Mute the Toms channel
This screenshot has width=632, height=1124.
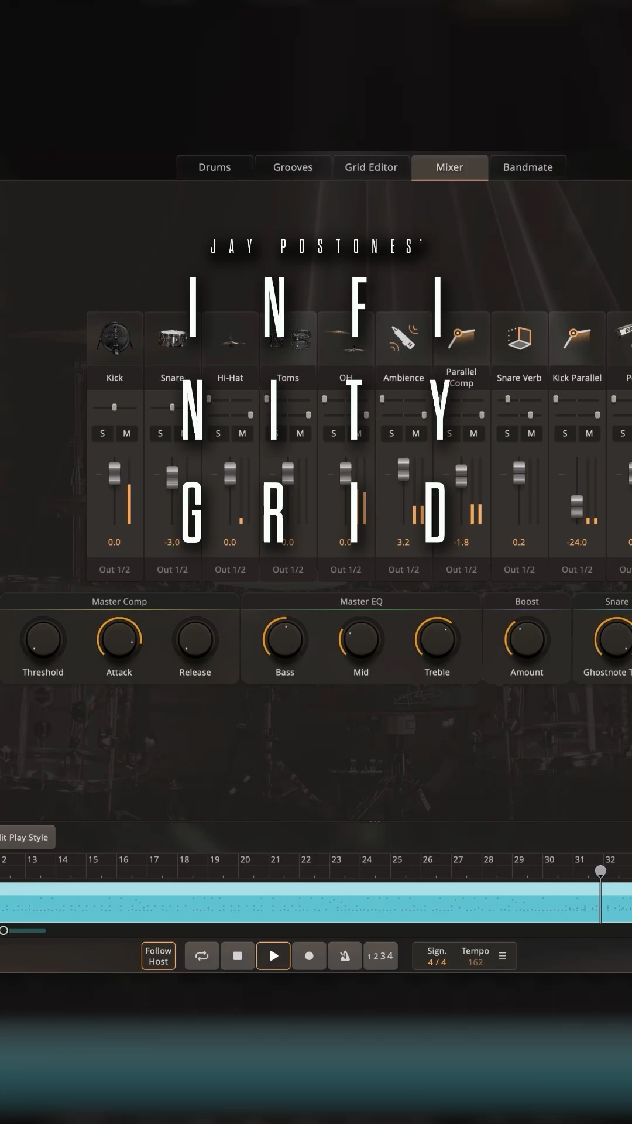click(x=300, y=433)
